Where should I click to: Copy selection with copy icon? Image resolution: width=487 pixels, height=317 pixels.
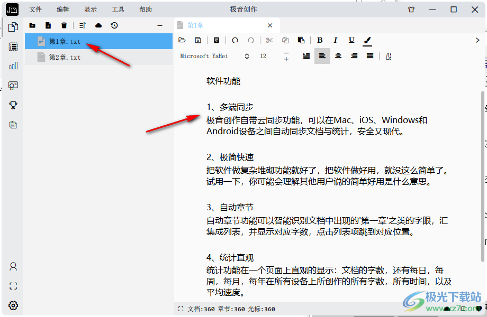285,40
